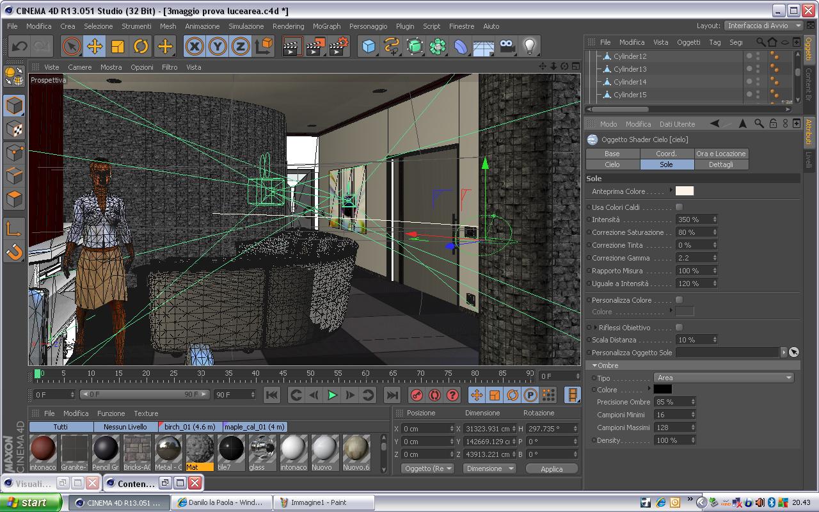This screenshot has width=819, height=512.
Task: Open the shadow Tipo dropdown set to Area
Action: pyautogui.click(x=724, y=378)
